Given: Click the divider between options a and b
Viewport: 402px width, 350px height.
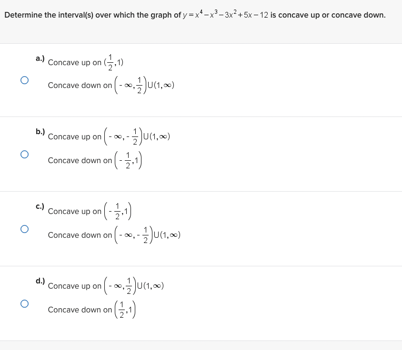Looking at the screenshot, I should click(201, 115).
